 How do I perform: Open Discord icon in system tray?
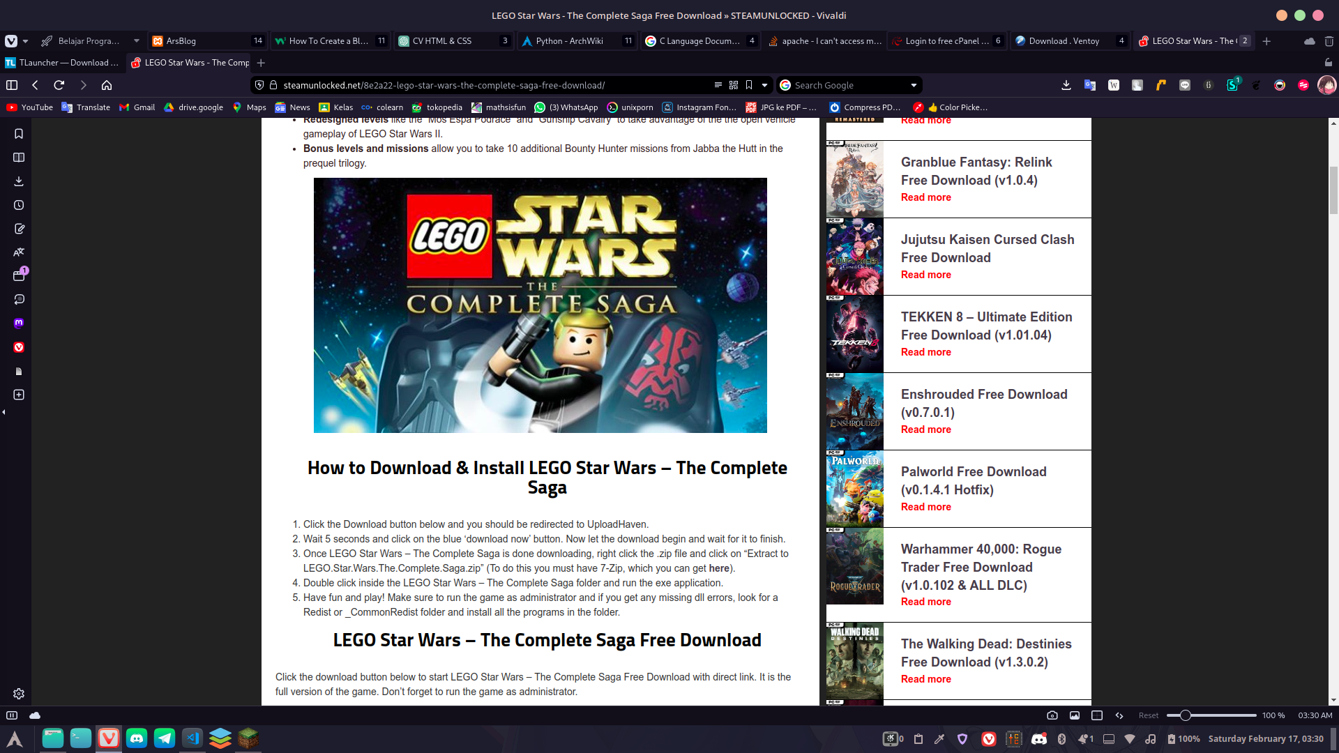click(x=1039, y=739)
